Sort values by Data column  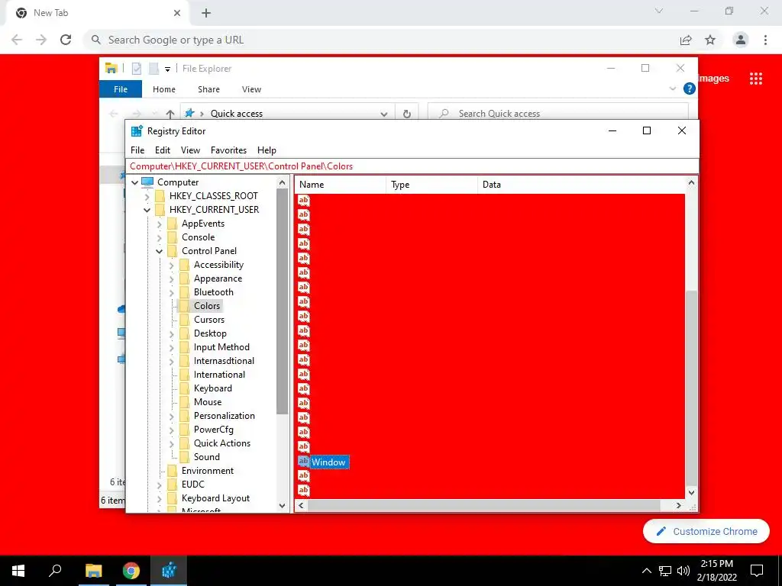[x=581, y=185]
